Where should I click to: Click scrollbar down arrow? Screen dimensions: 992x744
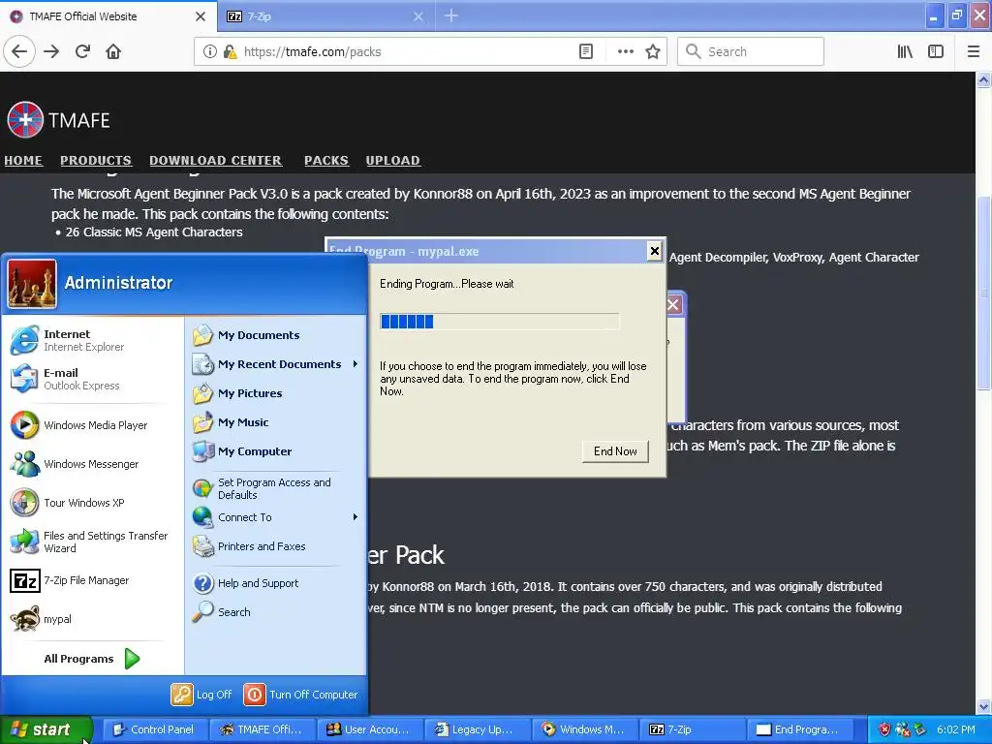pyautogui.click(x=983, y=706)
